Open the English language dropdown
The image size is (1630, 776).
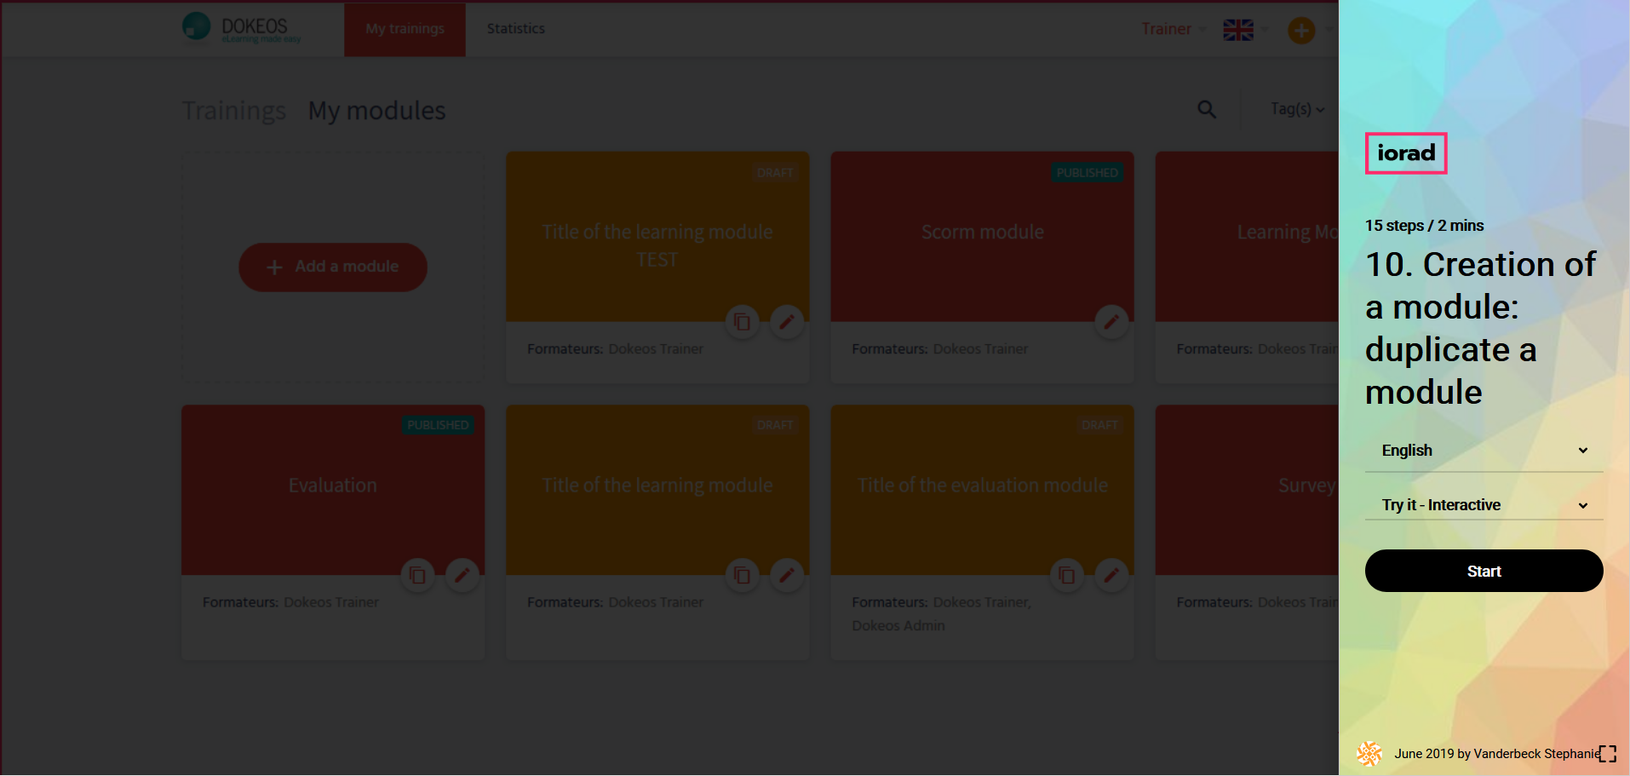click(x=1484, y=451)
